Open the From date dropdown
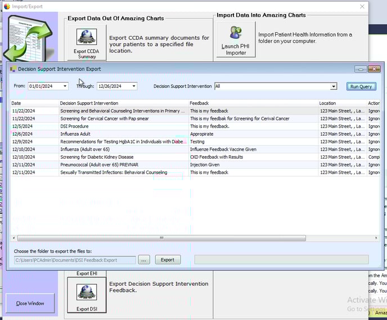 click(x=65, y=86)
